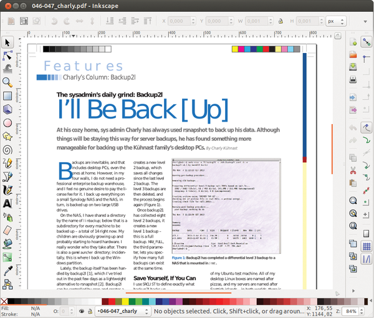Rotate selection 90° clockwise

click(67, 21)
